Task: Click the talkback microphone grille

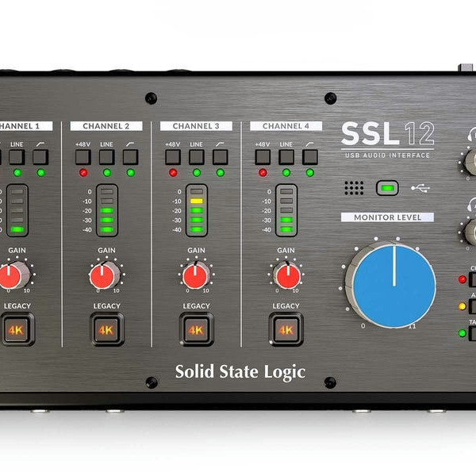Action: tap(354, 188)
